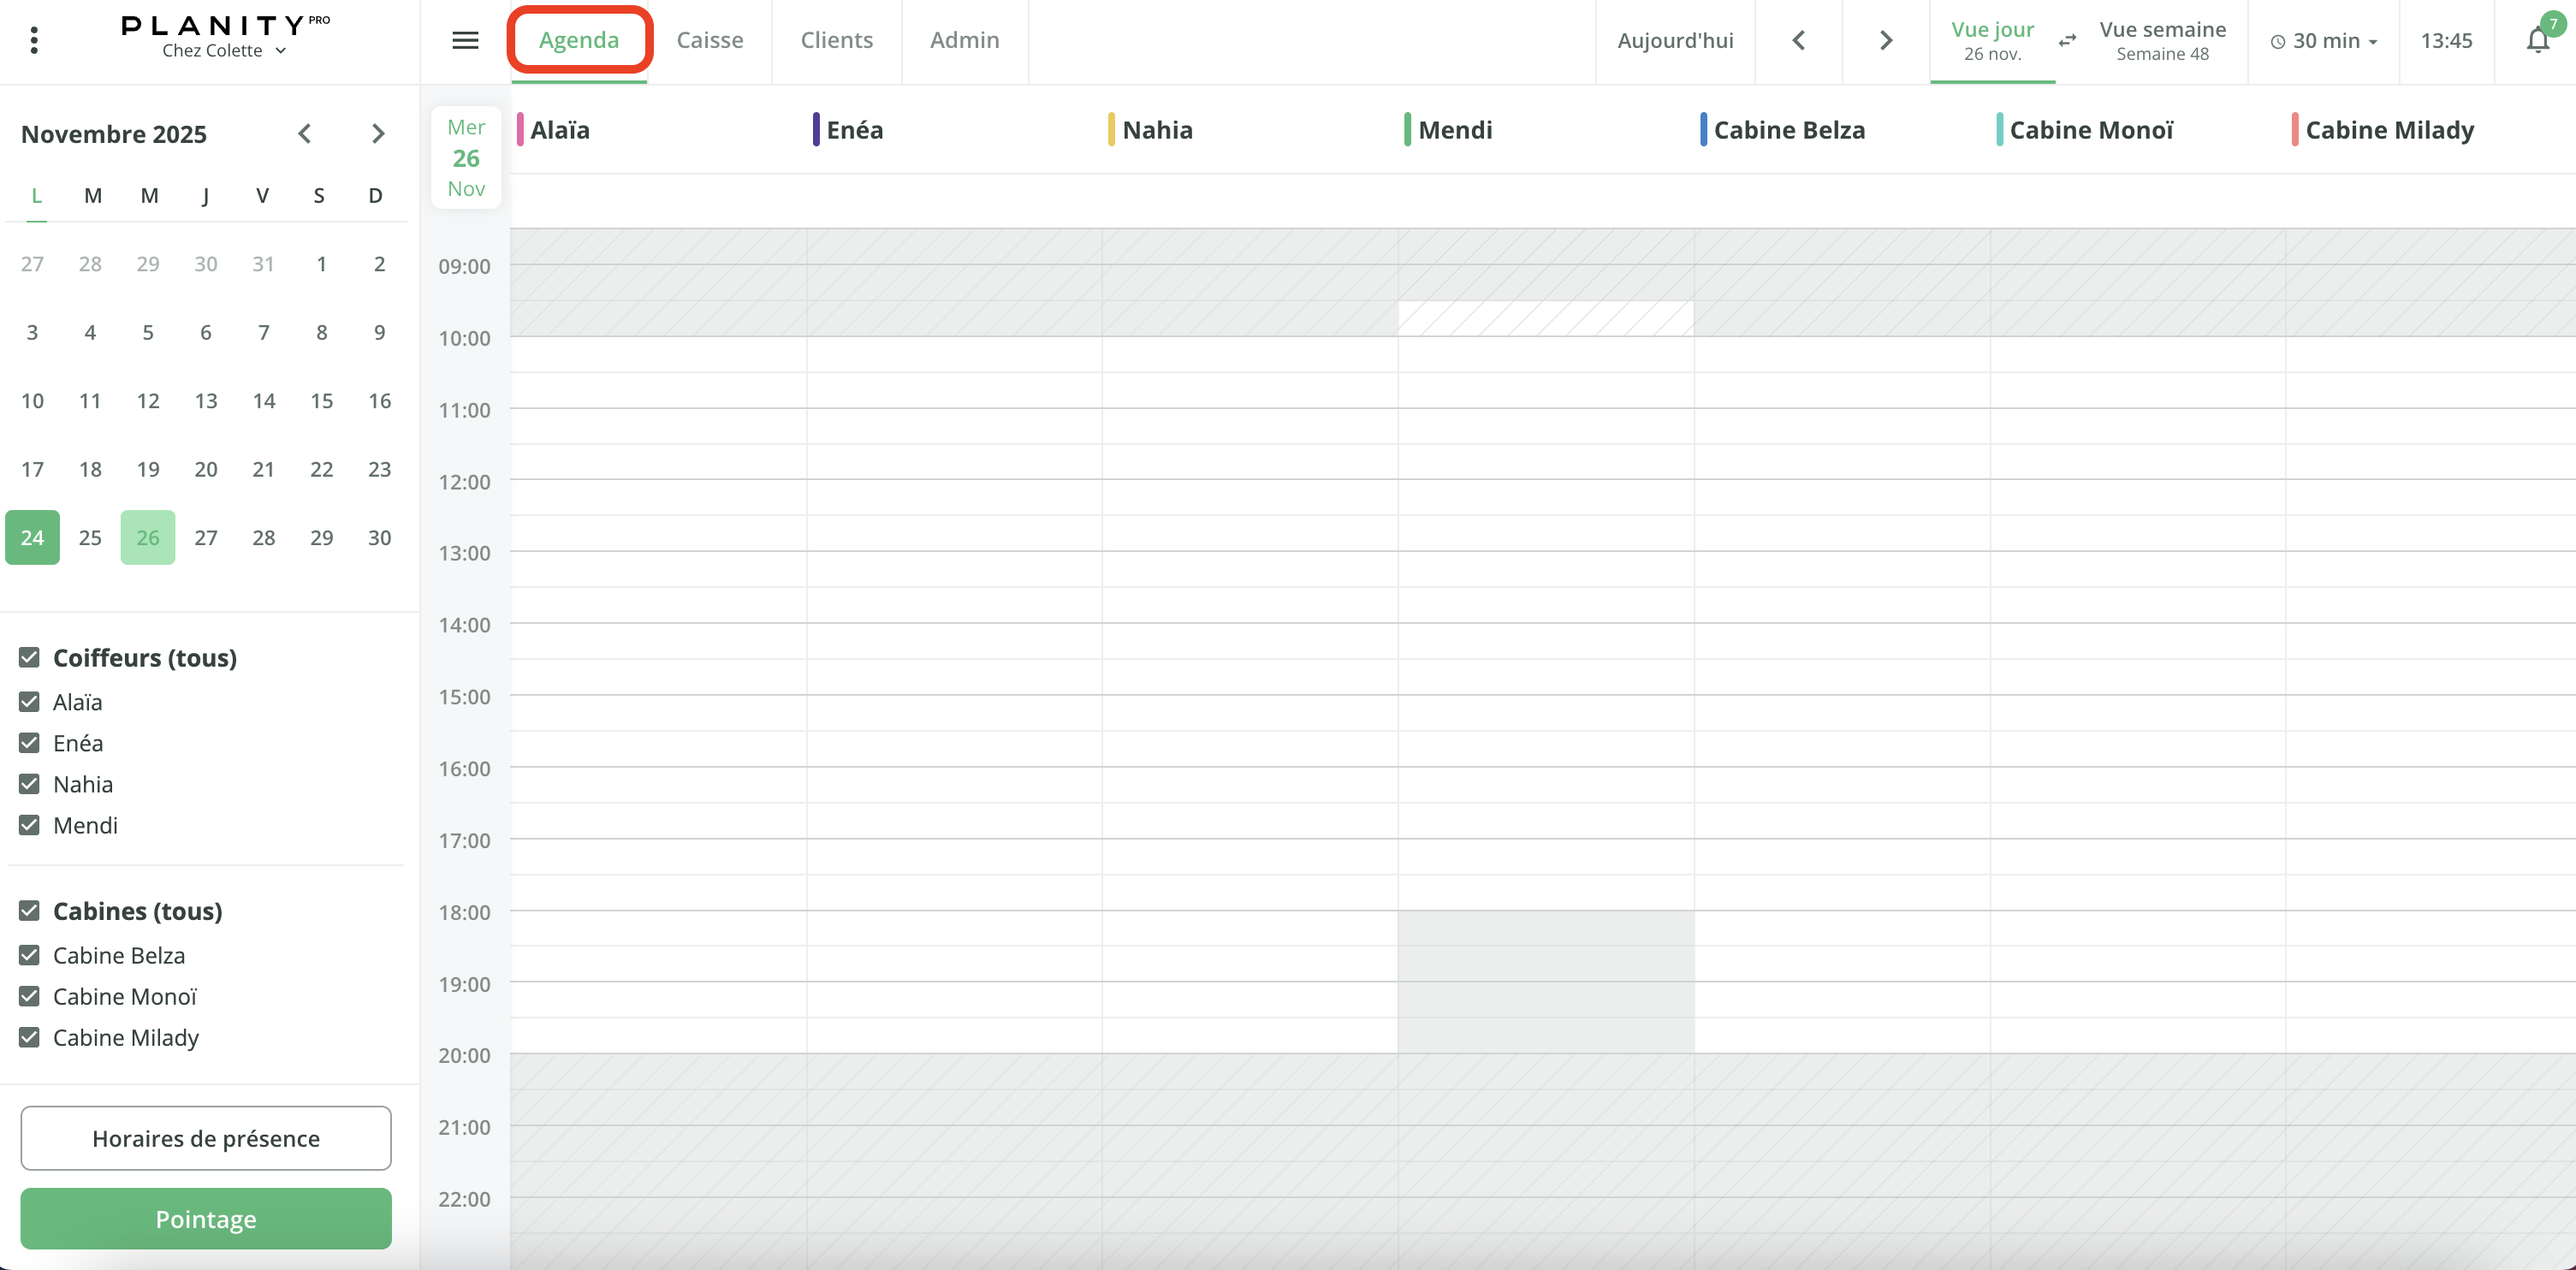
Task: Click Horaires de présence button
Action: (x=206, y=1138)
